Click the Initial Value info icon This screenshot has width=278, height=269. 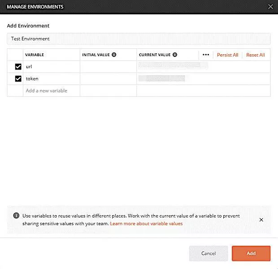tap(114, 55)
